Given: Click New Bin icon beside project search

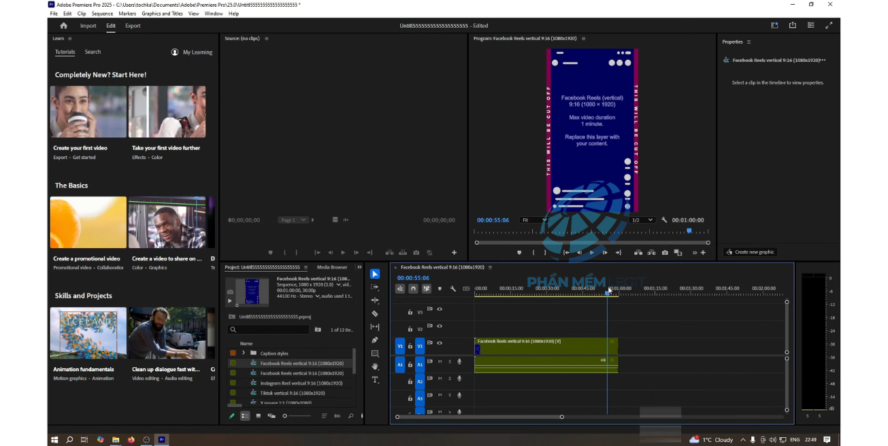Looking at the screenshot, I should 318,330.
